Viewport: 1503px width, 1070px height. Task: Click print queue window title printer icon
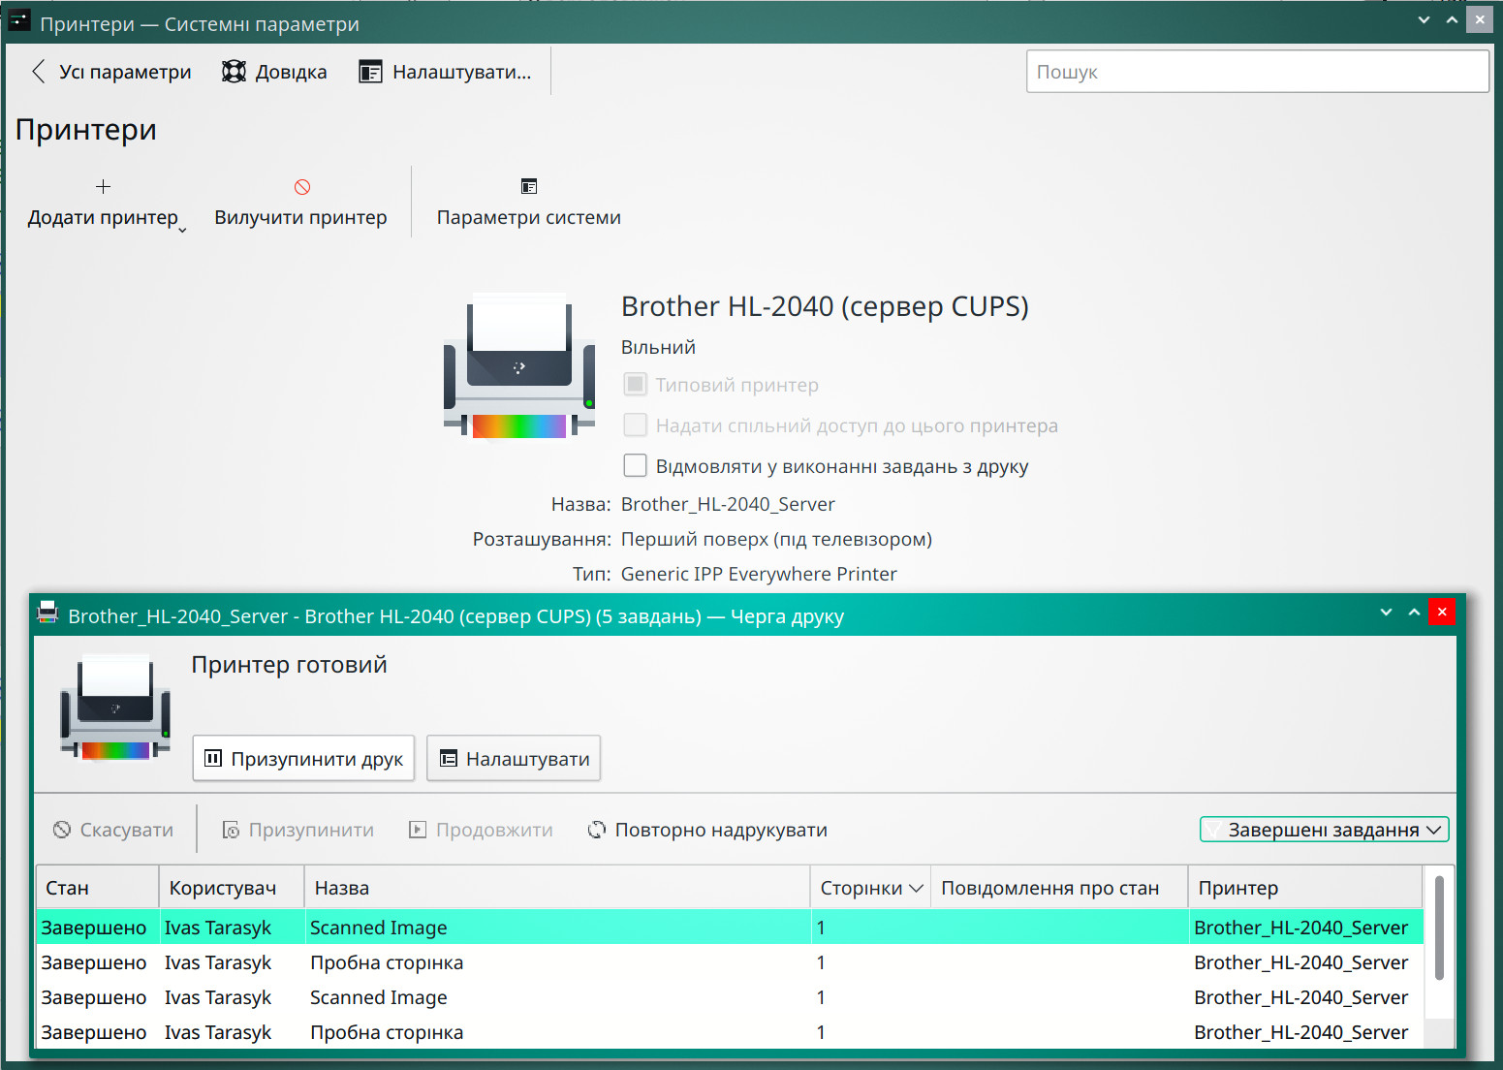point(47,614)
